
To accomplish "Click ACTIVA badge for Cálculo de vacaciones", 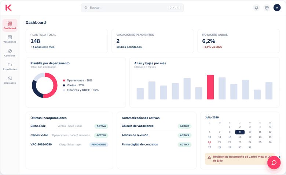I will pos(184,126).
